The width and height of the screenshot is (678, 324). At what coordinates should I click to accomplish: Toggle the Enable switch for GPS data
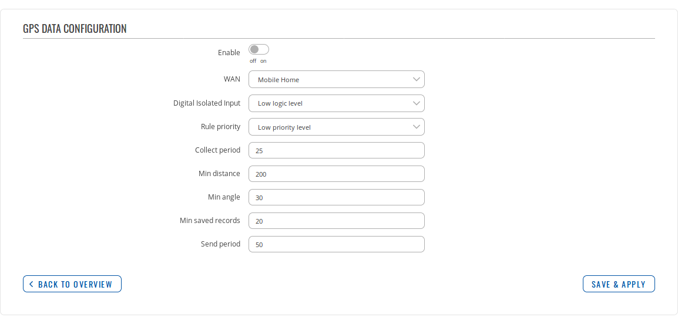click(x=259, y=50)
